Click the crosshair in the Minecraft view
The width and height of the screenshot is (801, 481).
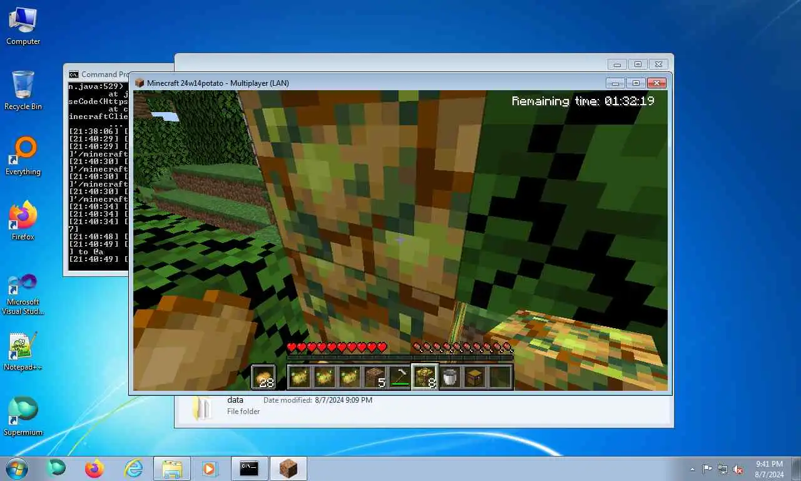coord(400,239)
